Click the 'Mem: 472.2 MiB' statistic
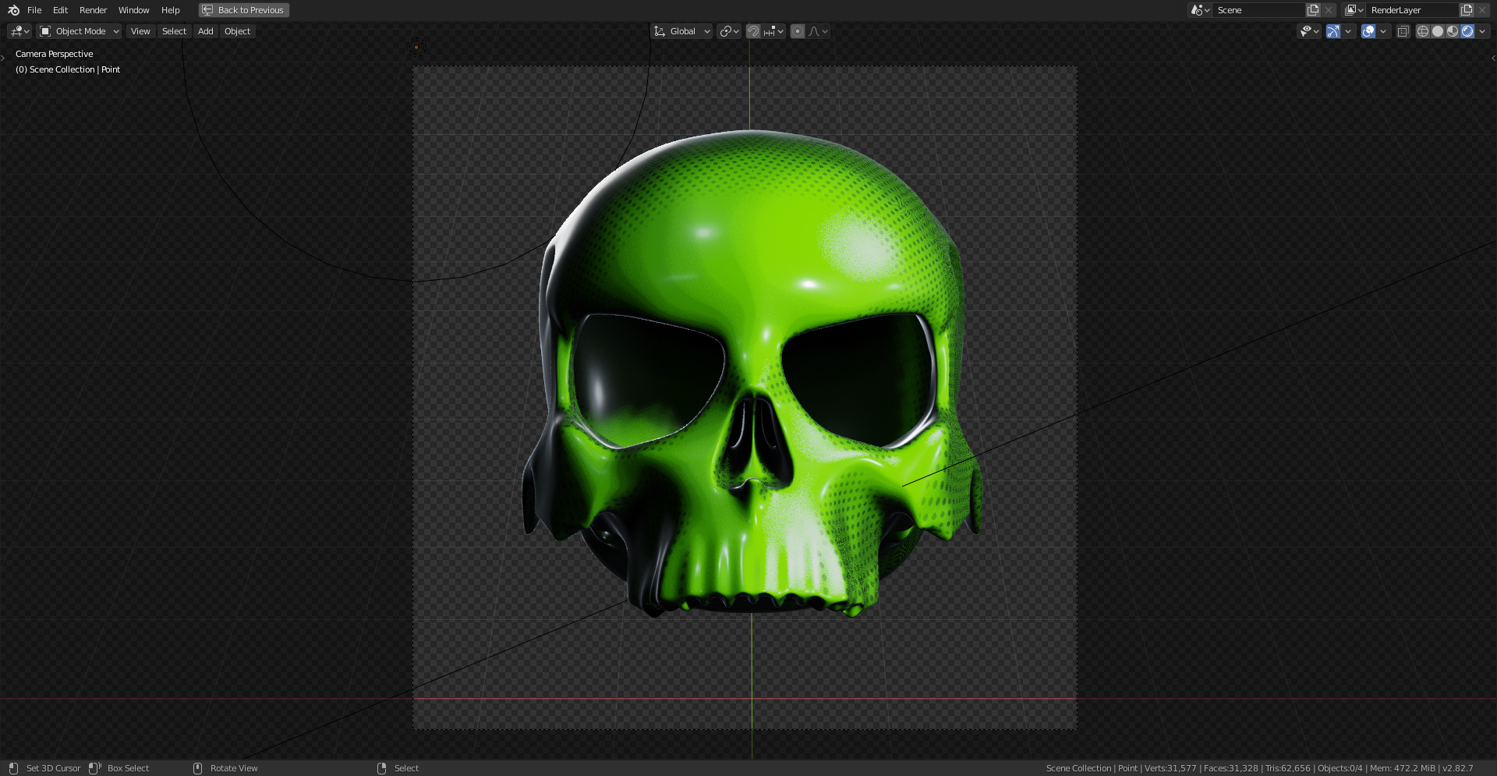 point(1403,768)
